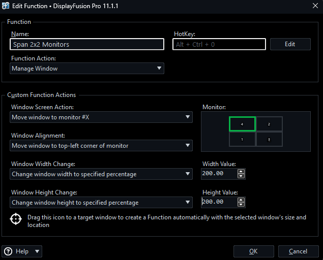323x260 pixels.
Task: Increase Height Value with up arrow
Action: pos(241,200)
